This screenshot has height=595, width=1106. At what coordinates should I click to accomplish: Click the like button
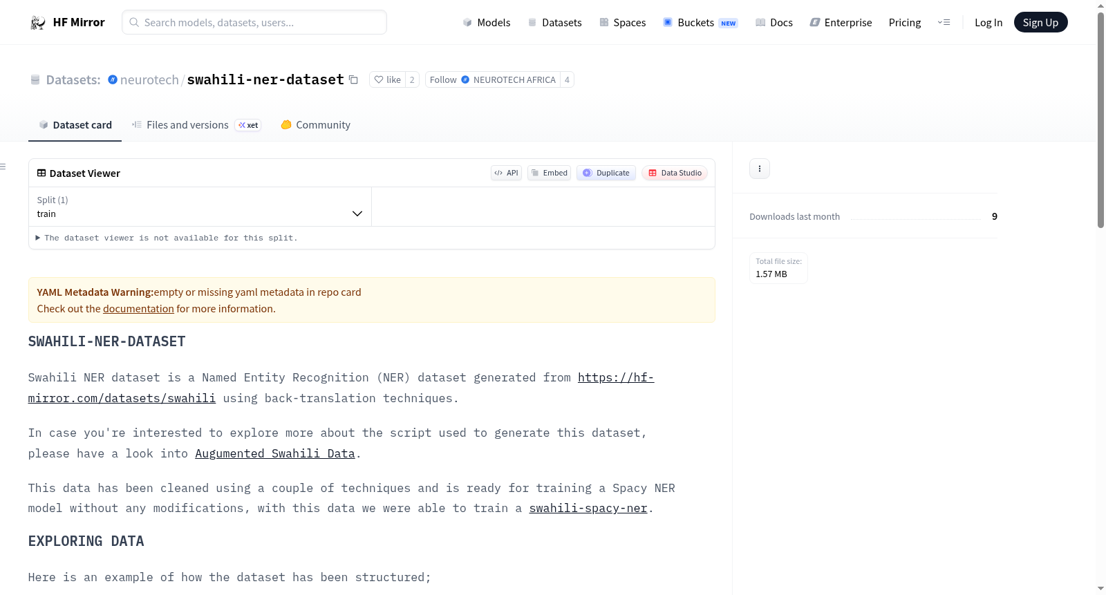click(387, 79)
